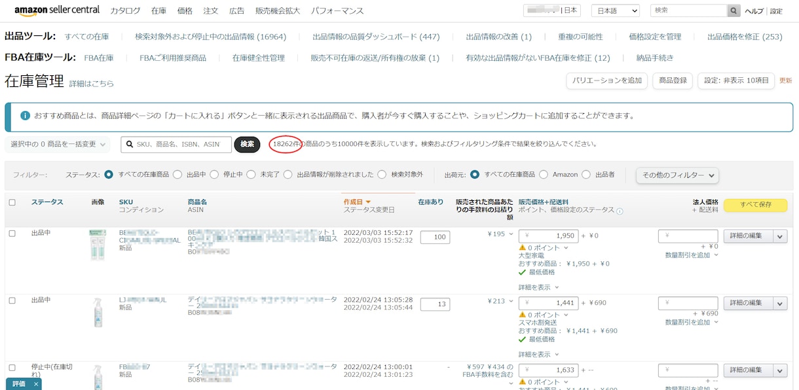Screen dimensions: 799x390
Task: Select the 出品情報が削除されました radio
Action: (x=287, y=175)
